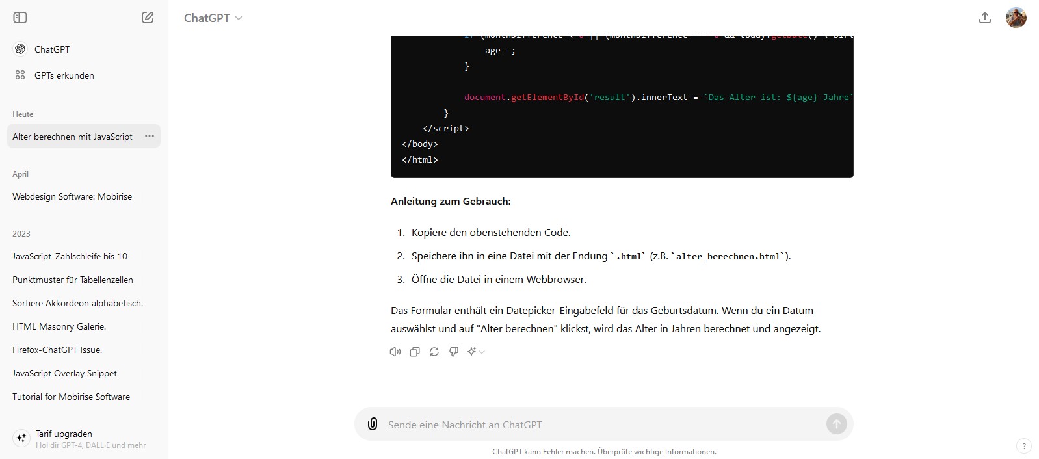Open Webdesign Software: Mobirise chat

[72, 196]
